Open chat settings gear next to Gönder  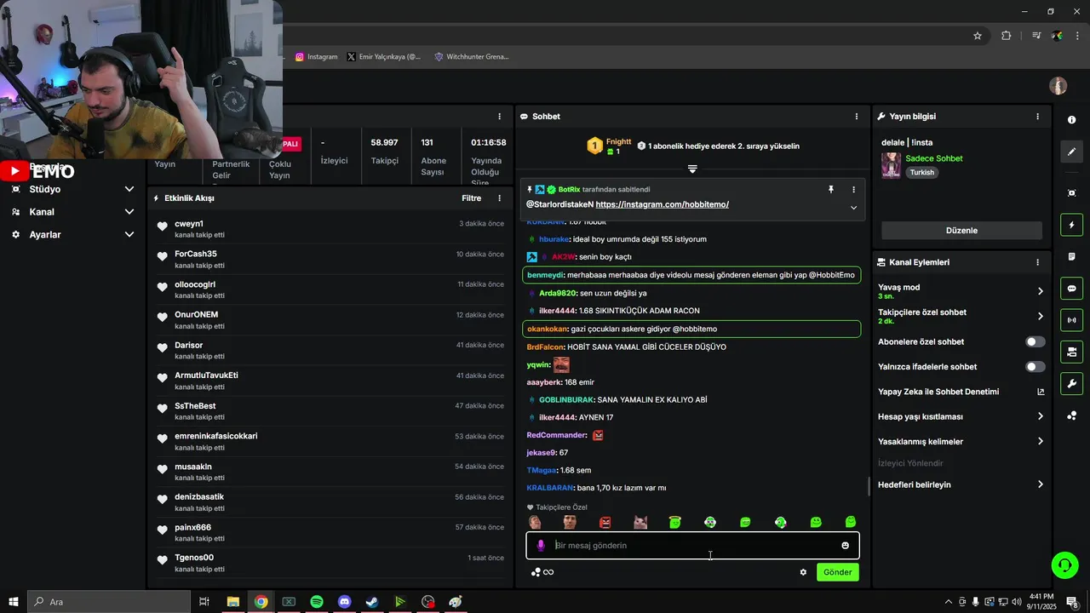point(803,572)
